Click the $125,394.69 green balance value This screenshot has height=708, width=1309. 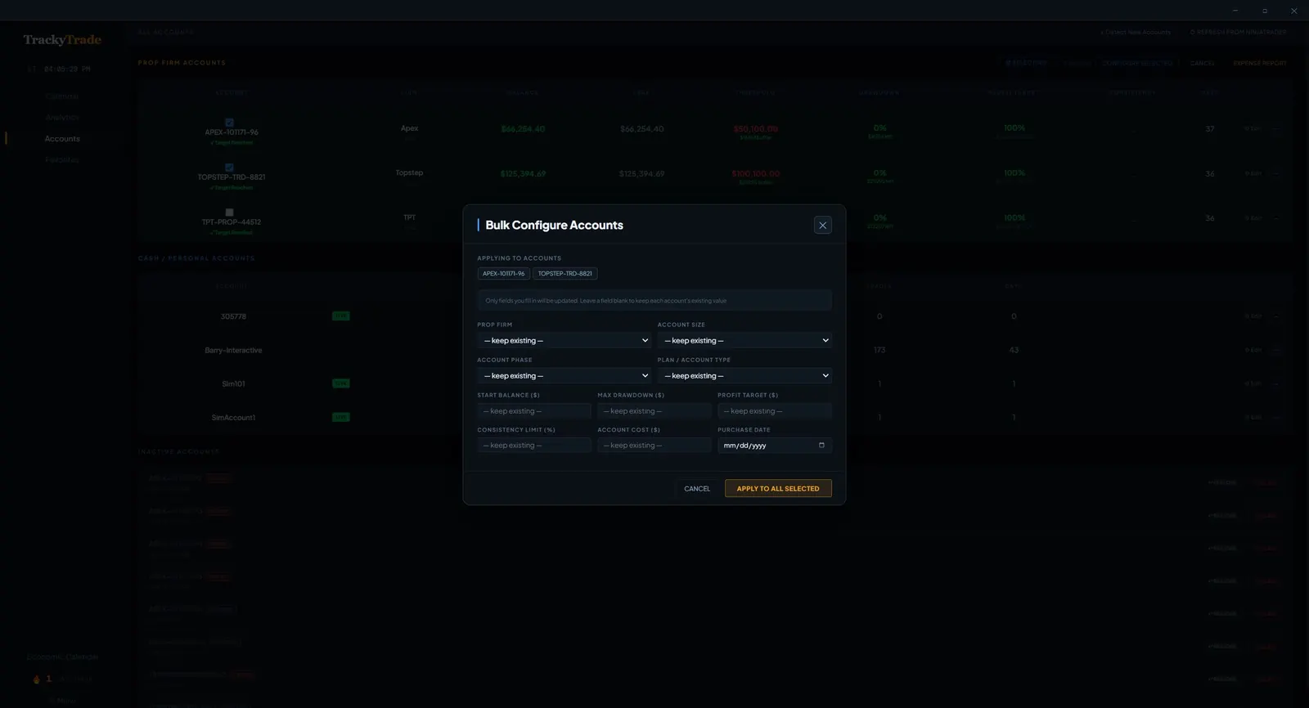click(x=523, y=174)
